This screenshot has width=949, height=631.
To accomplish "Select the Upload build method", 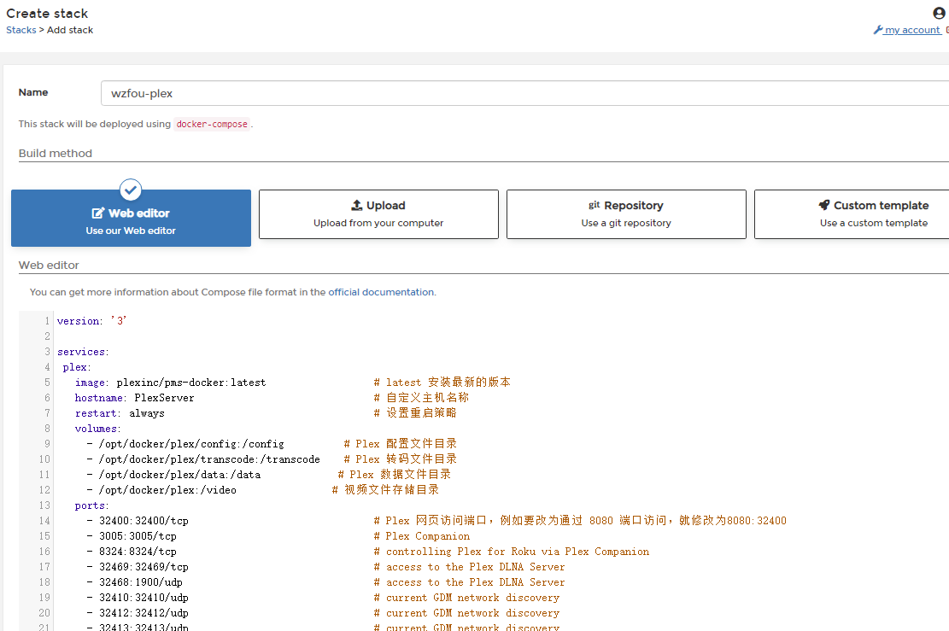I will coord(378,214).
